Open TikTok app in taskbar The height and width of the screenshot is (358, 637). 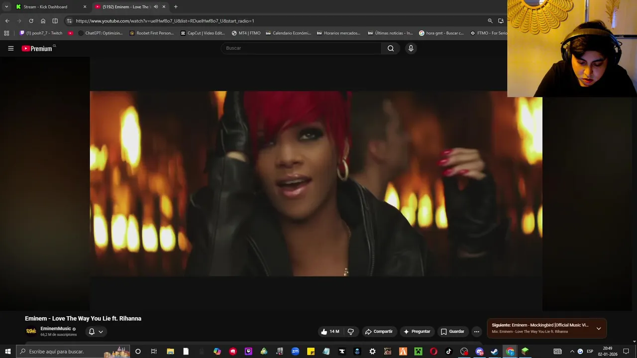click(x=448, y=352)
